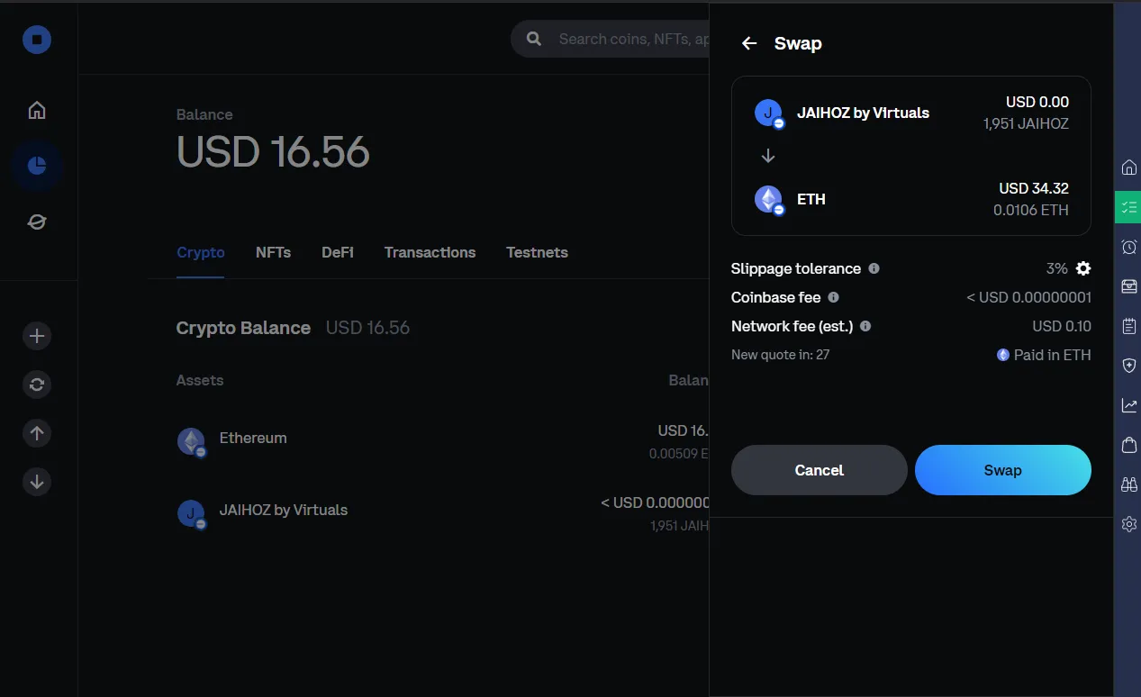Click the JAIHOZ asset icon in list
This screenshot has width=1141, height=697.
pyautogui.click(x=191, y=513)
